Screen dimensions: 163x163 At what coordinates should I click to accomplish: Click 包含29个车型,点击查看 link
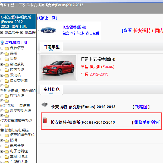(81, 33)
